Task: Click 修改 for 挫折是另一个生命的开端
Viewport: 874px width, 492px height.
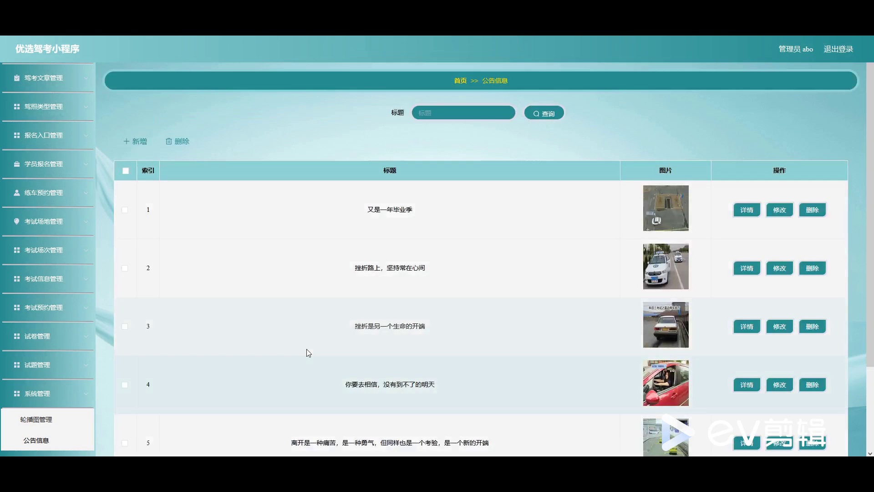Action: click(x=779, y=327)
